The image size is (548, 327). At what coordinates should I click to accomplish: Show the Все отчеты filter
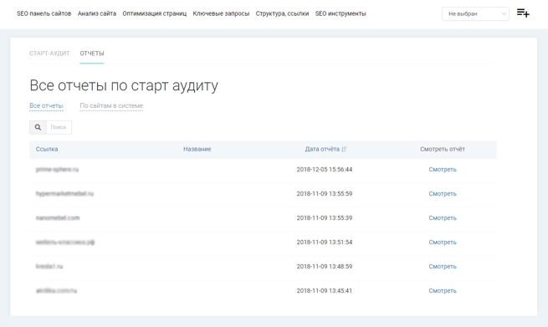(46, 105)
